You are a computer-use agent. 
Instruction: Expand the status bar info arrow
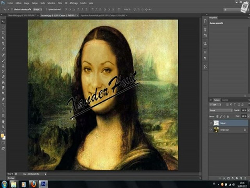point(45,174)
